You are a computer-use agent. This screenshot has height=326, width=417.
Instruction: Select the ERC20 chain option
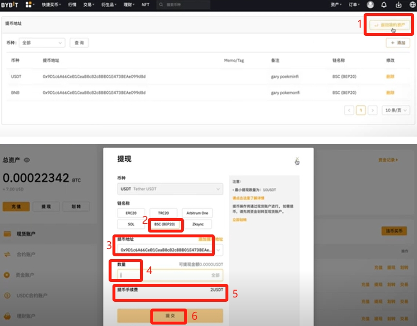pyautogui.click(x=131, y=213)
